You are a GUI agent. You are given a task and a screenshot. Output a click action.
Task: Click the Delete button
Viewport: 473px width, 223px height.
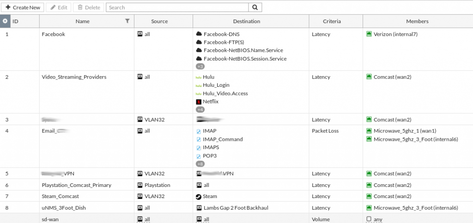88,7
